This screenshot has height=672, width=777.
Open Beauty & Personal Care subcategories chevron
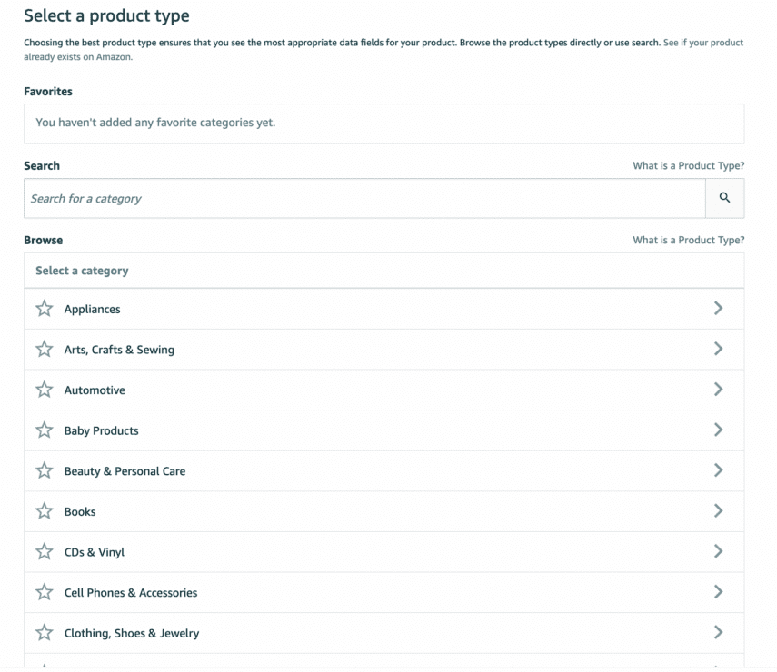tap(718, 471)
